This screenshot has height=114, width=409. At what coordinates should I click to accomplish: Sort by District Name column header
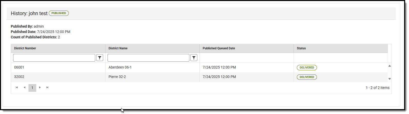pyautogui.click(x=118, y=48)
